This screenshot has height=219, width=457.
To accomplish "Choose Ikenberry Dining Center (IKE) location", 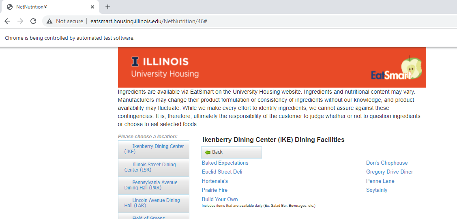I will click(154, 149).
